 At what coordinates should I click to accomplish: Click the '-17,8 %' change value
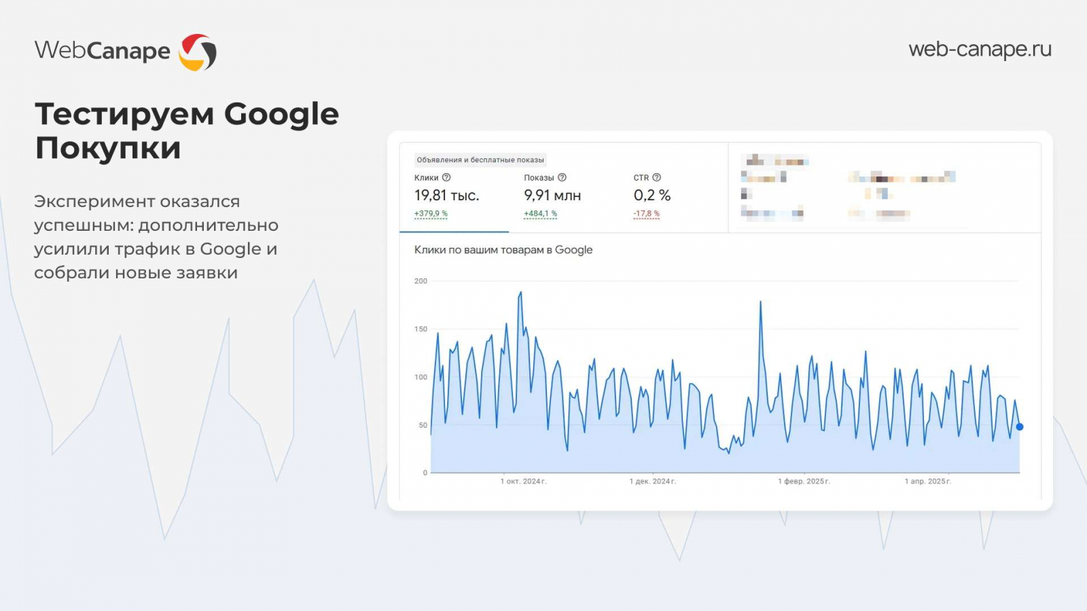(x=646, y=214)
